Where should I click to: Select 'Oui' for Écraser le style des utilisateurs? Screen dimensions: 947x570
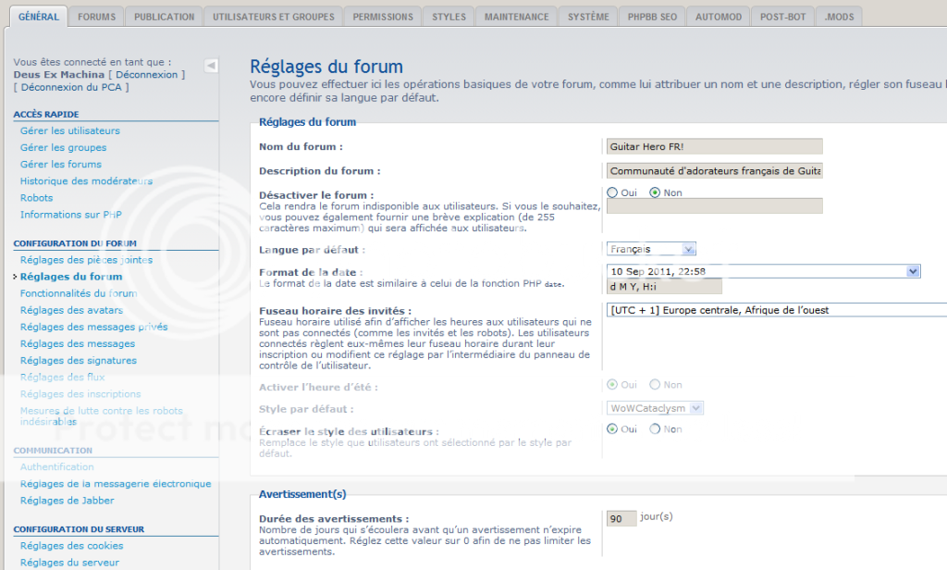(x=612, y=429)
